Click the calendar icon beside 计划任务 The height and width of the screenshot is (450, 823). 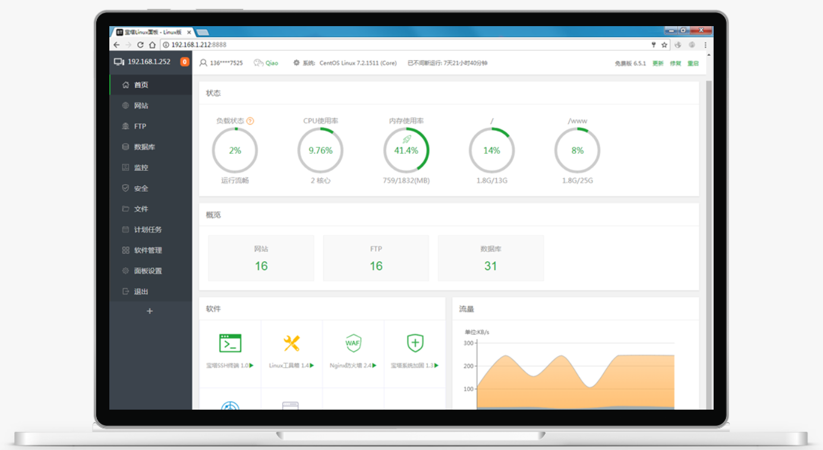125,229
